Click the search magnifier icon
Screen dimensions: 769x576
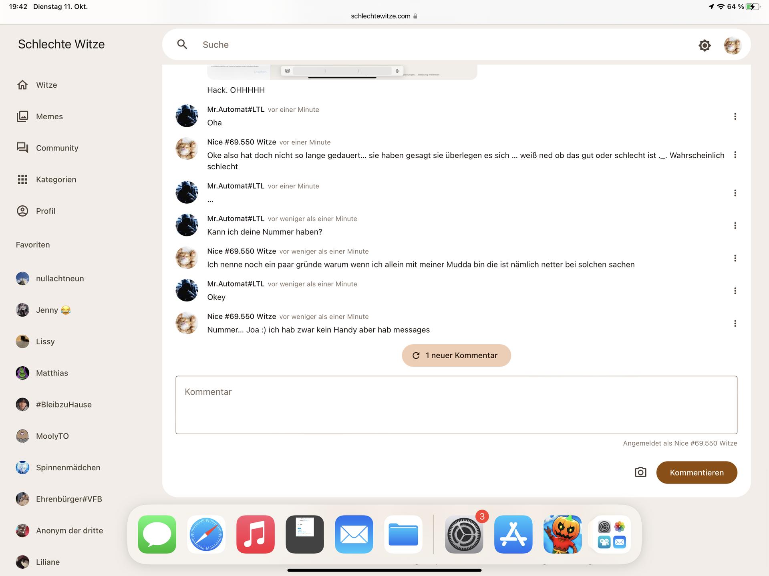coord(182,44)
